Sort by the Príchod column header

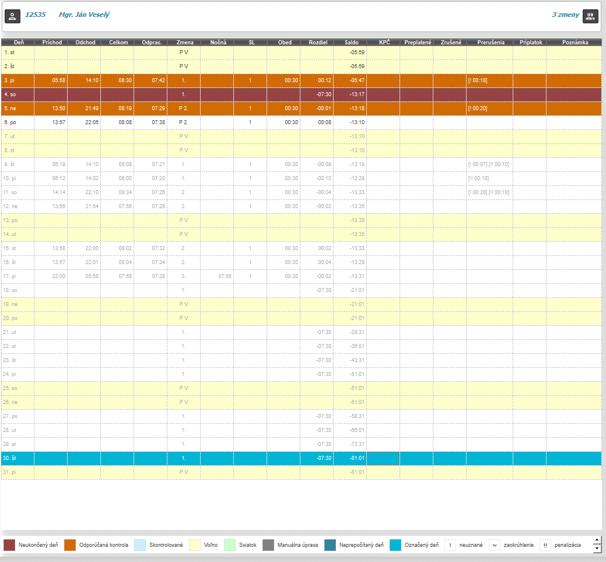tap(51, 43)
